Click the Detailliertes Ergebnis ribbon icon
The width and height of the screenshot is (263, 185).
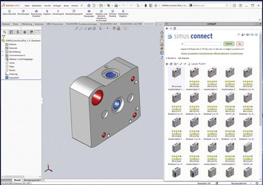point(123,11)
